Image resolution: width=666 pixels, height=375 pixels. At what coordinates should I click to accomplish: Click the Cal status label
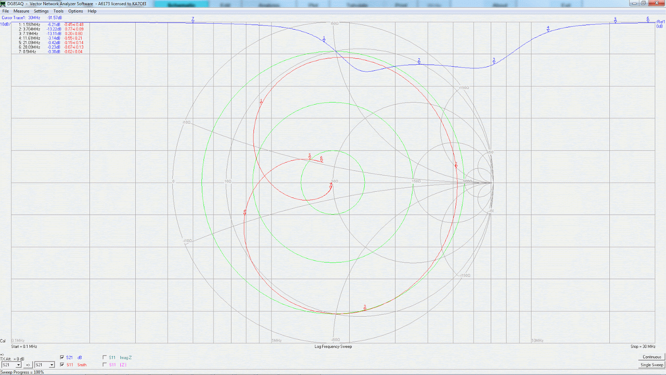3,341
